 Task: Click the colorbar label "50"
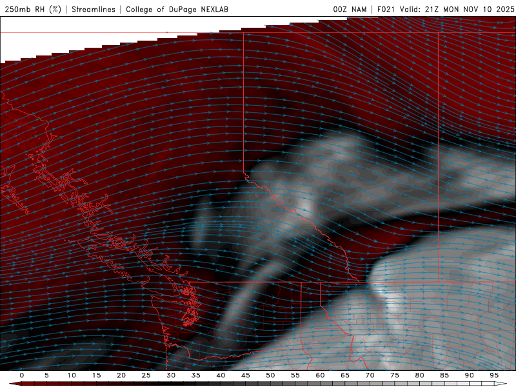click(270, 375)
